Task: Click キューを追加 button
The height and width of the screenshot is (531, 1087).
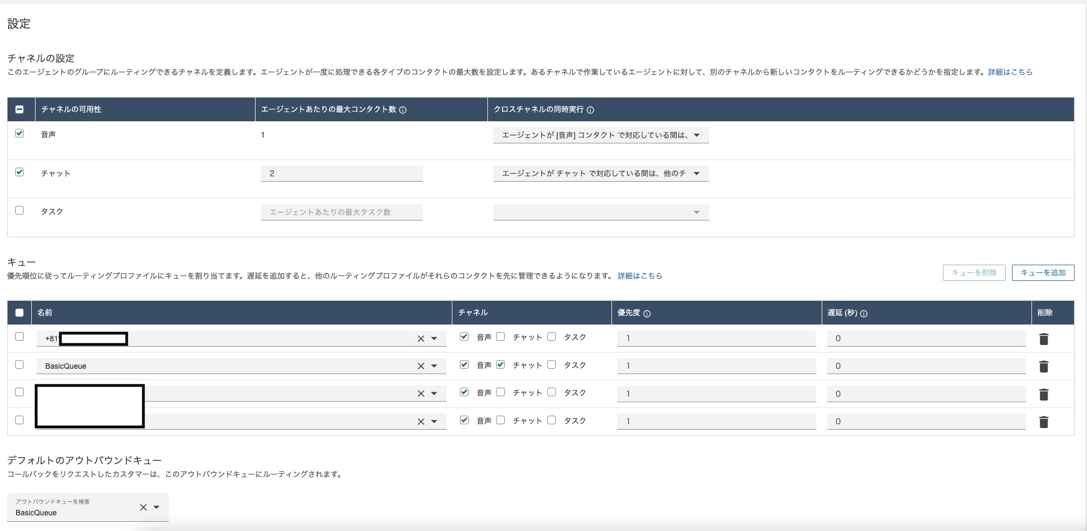Action: (1043, 273)
